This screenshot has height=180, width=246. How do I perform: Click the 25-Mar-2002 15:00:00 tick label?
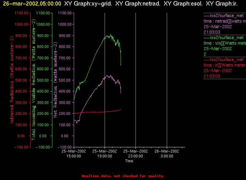pyautogui.click(x=74, y=153)
